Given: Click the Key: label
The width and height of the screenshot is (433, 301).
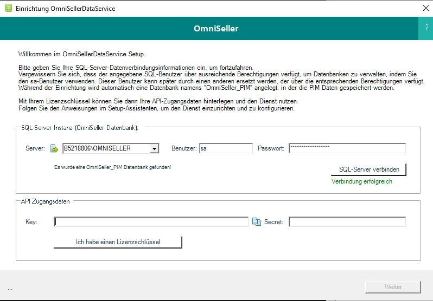Looking at the screenshot, I should 31,222.
